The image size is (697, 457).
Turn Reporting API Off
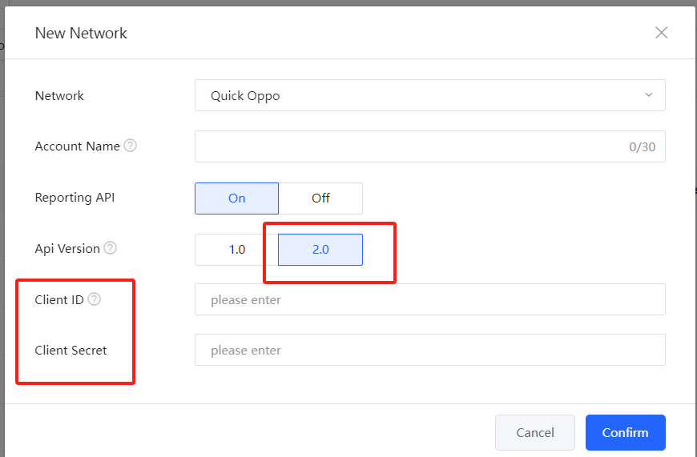click(x=320, y=198)
